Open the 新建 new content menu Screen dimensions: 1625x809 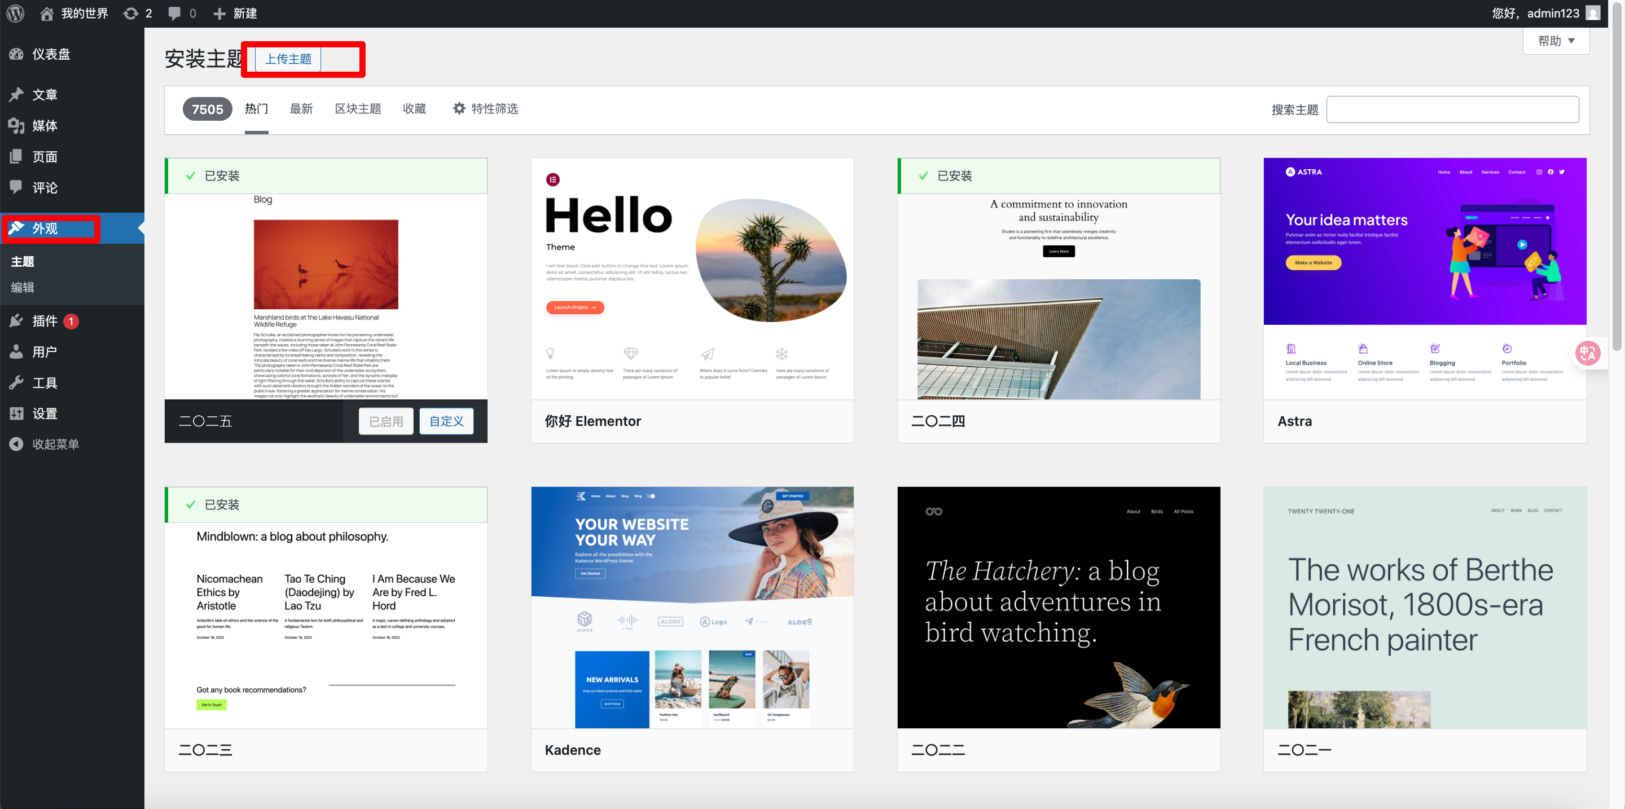[x=235, y=13]
